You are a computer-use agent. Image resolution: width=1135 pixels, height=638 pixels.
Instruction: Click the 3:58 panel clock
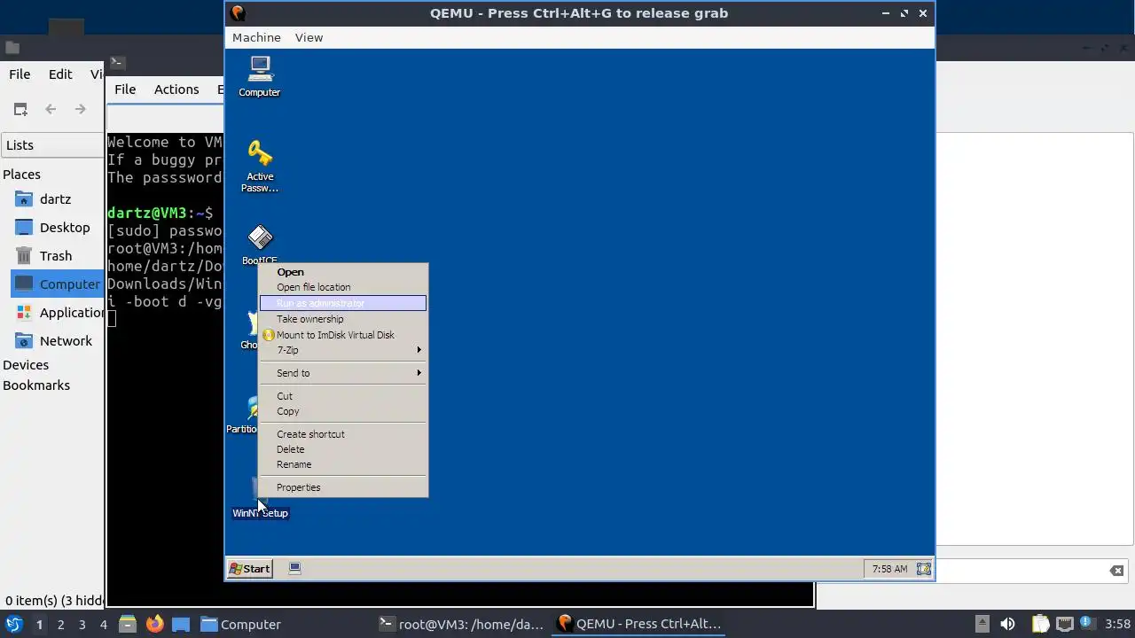coord(1118,624)
